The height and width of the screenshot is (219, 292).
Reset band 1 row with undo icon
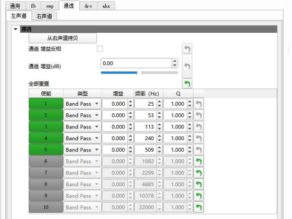coord(199,104)
